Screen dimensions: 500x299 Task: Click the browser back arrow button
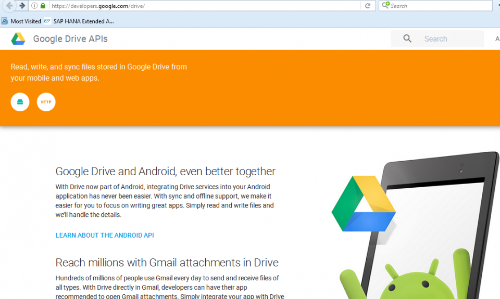9,5
